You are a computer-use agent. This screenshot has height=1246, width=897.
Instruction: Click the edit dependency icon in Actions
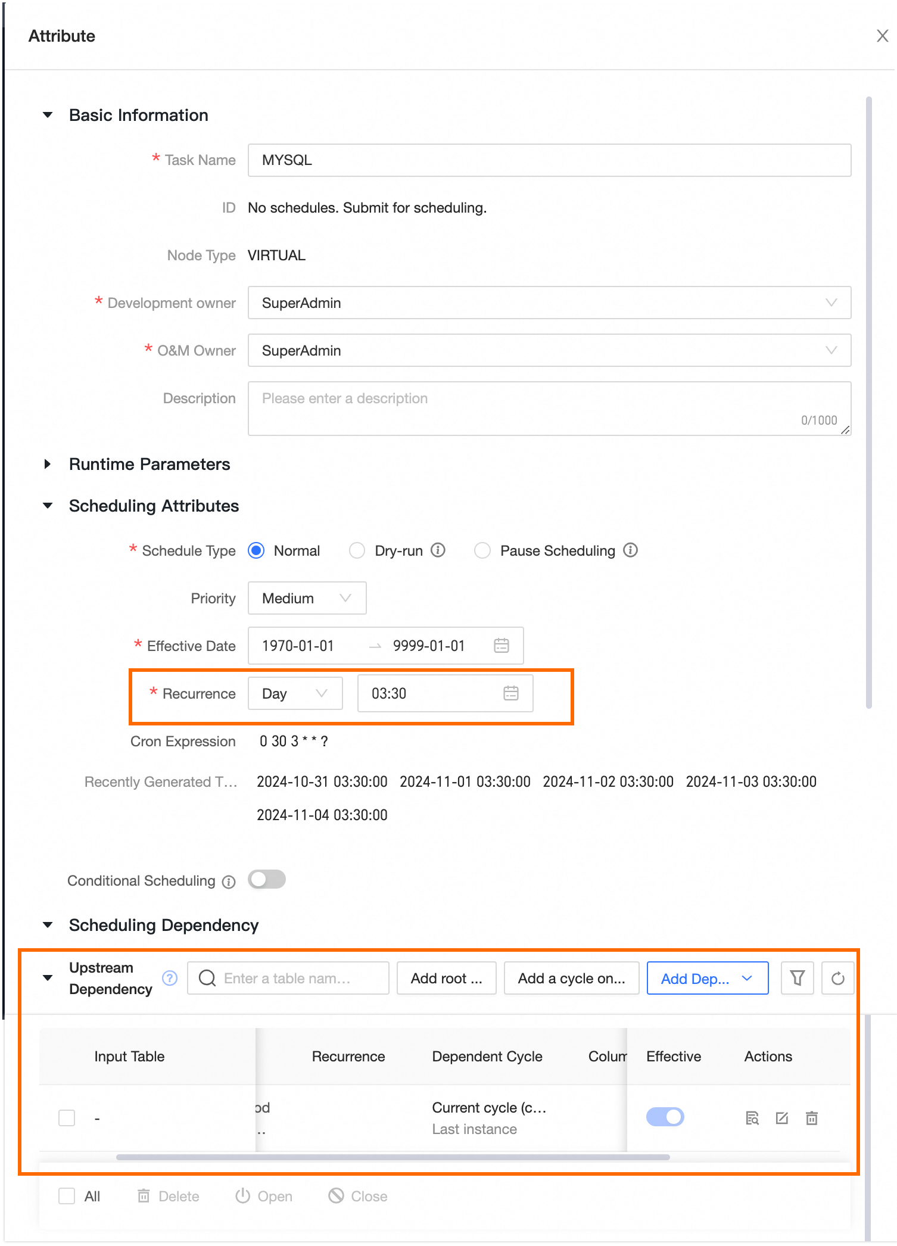(782, 1118)
